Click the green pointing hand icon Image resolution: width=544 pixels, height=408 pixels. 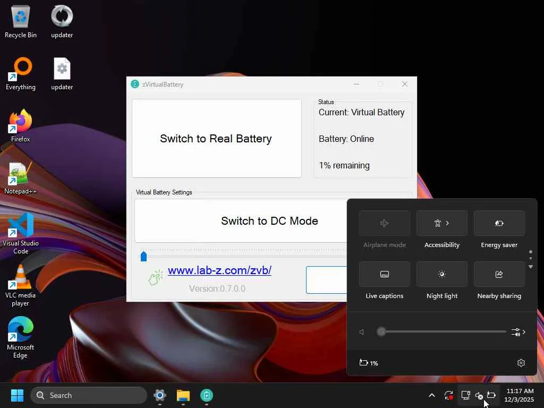point(156,277)
